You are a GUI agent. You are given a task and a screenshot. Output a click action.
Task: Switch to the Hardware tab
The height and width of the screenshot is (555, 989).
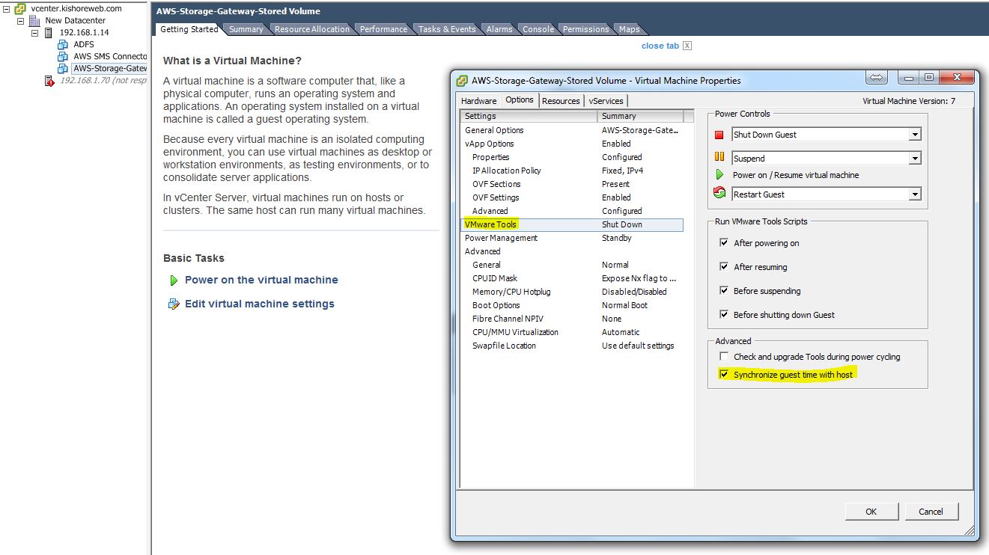click(478, 101)
